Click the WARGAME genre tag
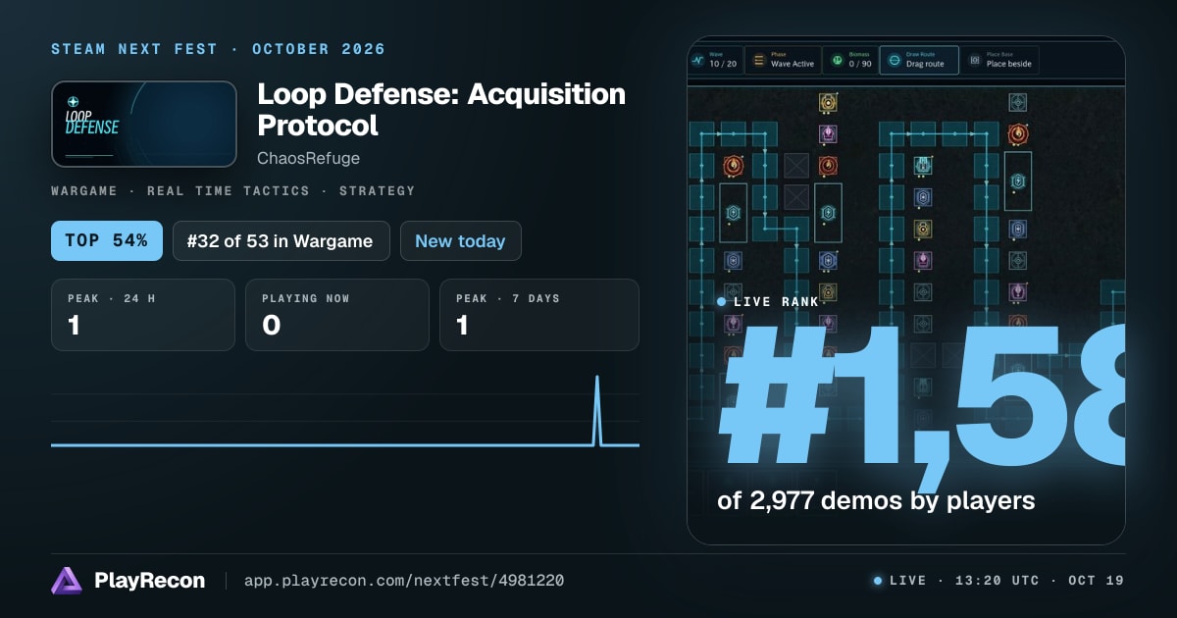The width and height of the screenshot is (1177, 618). 84,191
